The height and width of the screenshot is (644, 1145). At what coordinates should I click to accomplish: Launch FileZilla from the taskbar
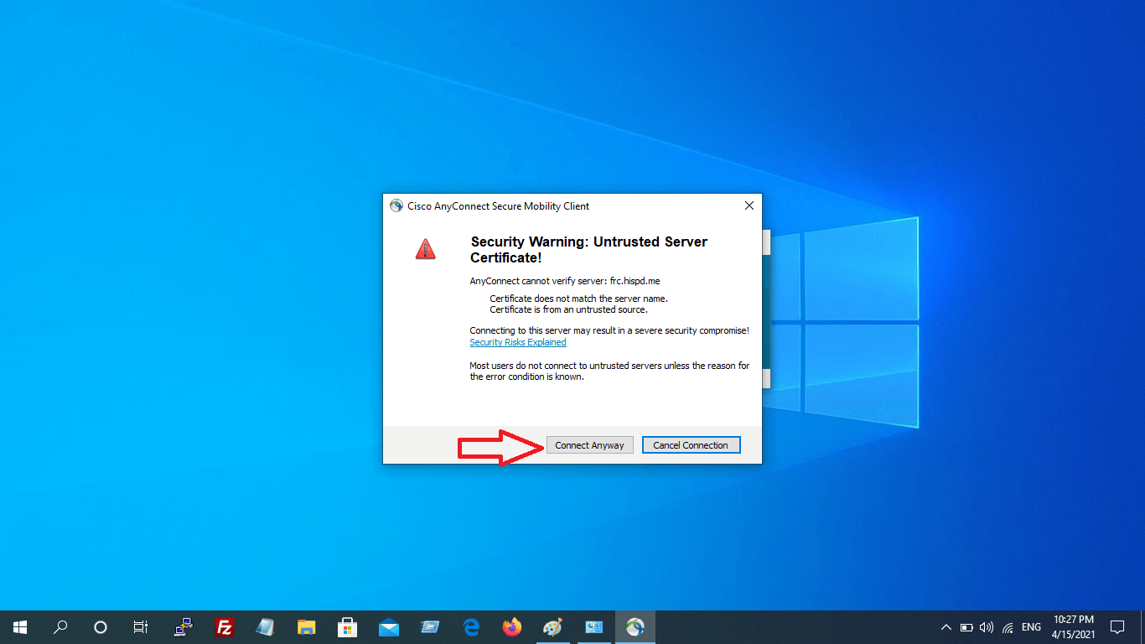click(224, 626)
